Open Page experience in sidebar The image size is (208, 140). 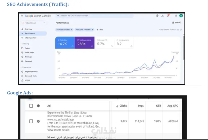31,72
